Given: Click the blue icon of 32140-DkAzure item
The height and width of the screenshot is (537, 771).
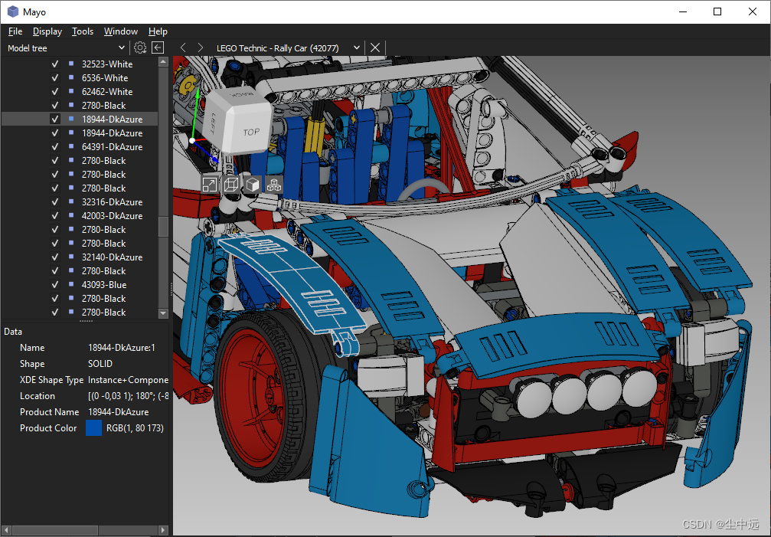Looking at the screenshot, I should 71,257.
